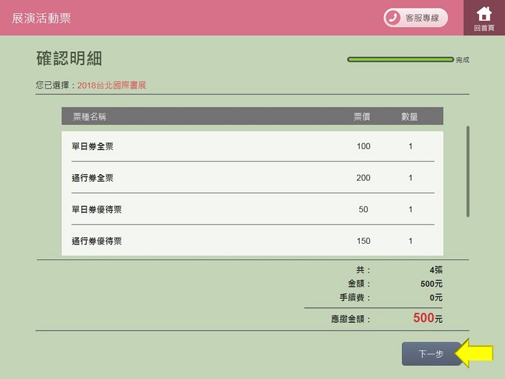Click the 完成 progress label
Image resolution: width=505 pixels, height=379 pixels.
(x=463, y=61)
